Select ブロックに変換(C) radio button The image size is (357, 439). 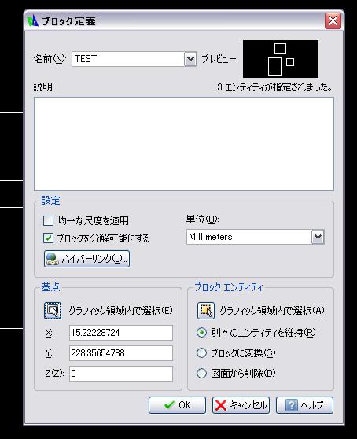point(202,352)
